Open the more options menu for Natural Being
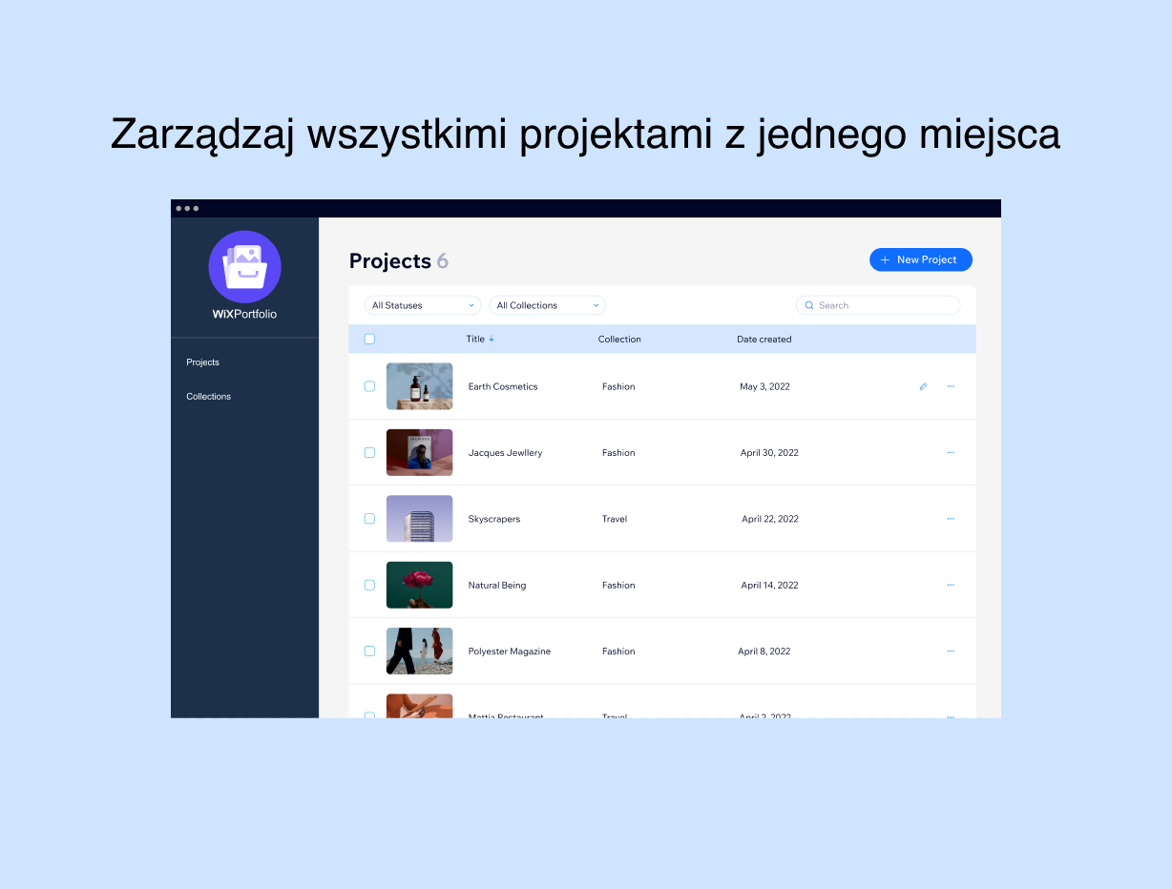1172x889 pixels. pyautogui.click(x=951, y=585)
